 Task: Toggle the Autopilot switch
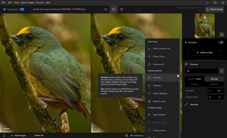tap(221, 42)
